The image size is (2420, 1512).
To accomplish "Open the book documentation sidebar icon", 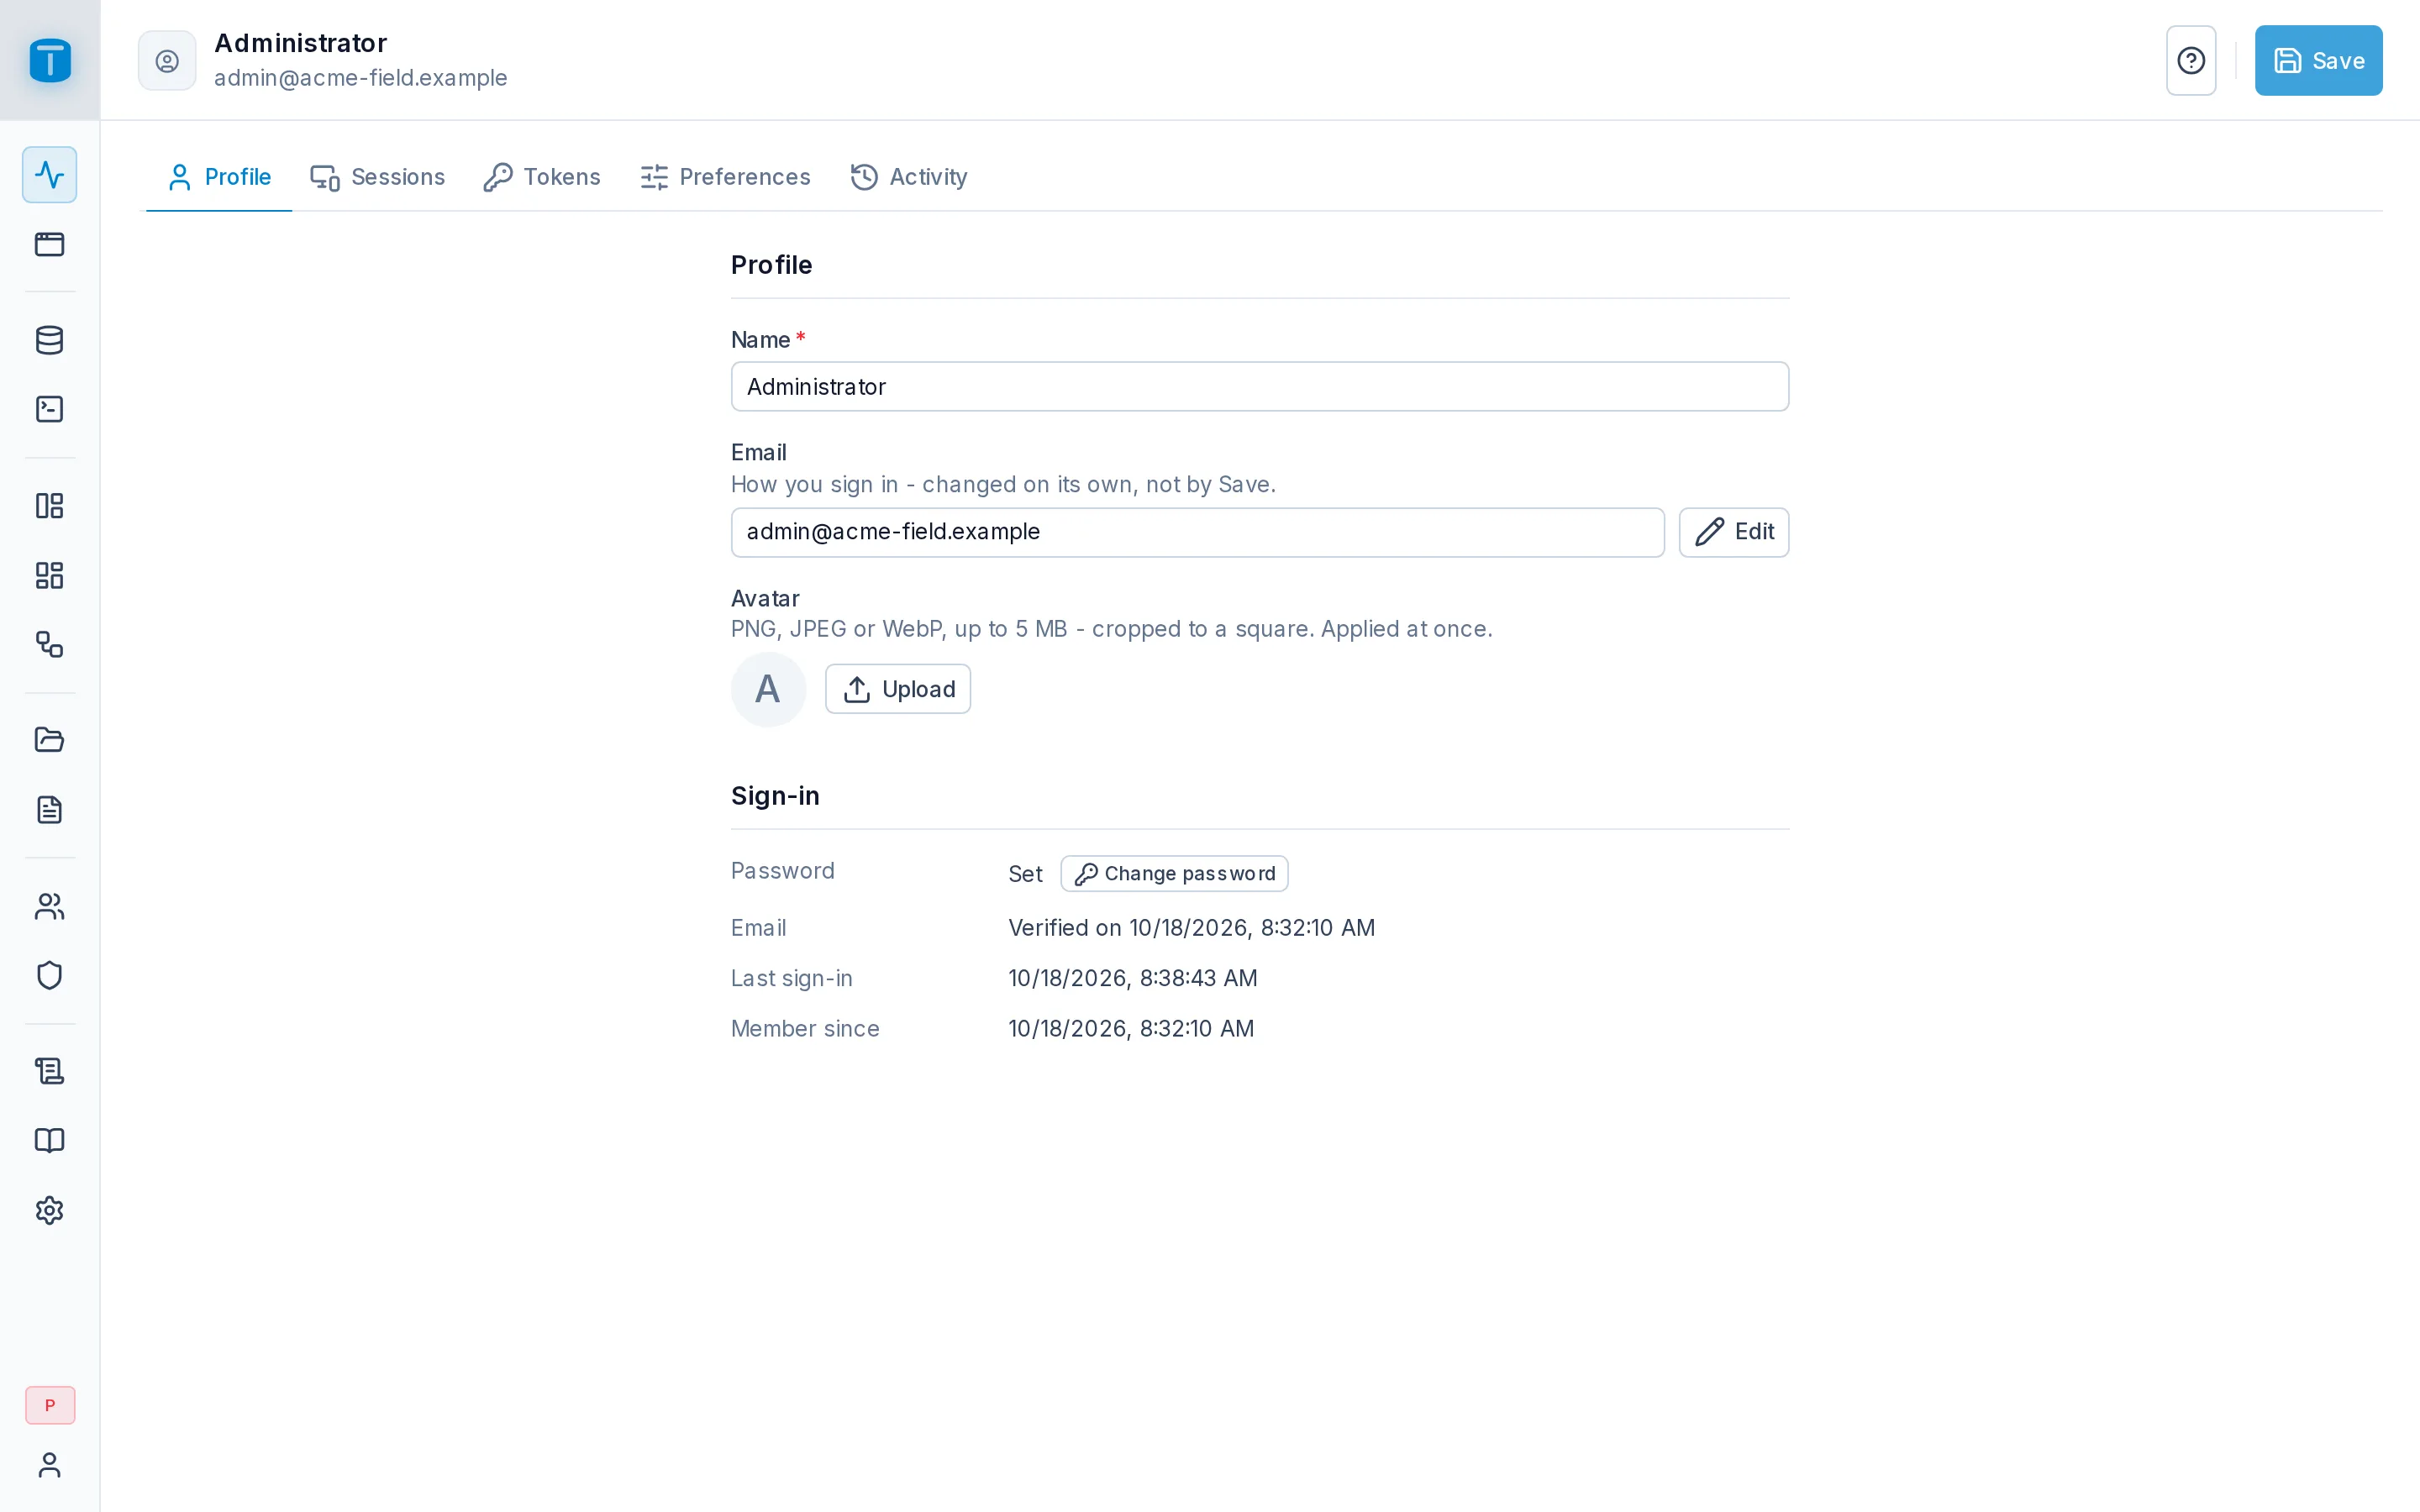I will (50, 1140).
